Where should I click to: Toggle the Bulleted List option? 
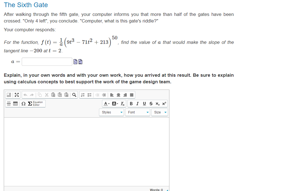(x=89, y=95)
